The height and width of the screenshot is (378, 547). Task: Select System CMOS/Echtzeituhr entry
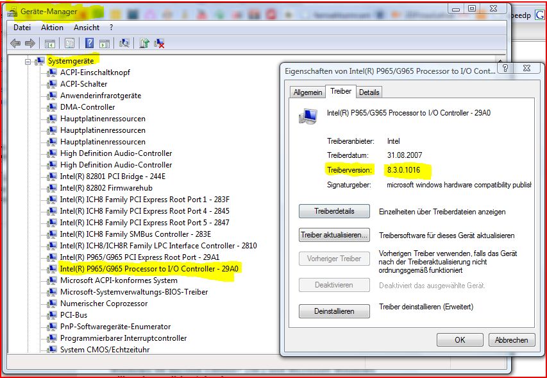point(105,349)
